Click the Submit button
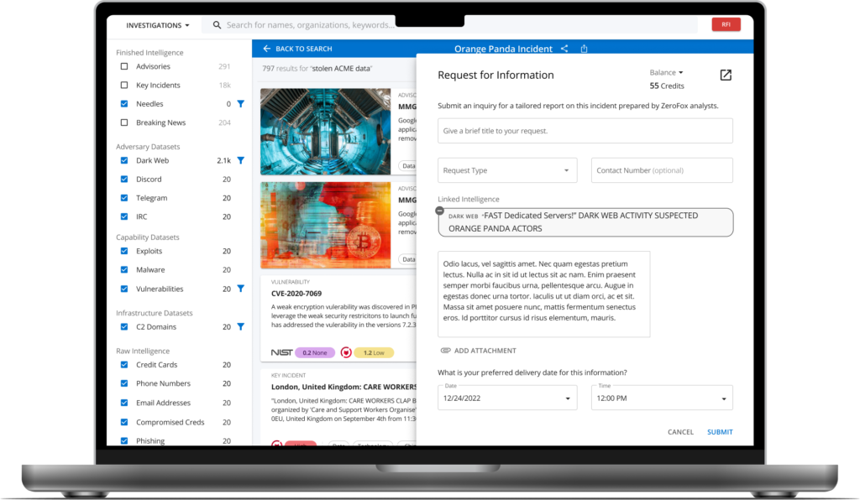860x500 pixels. pyautogui.click(x=720, y=432)
